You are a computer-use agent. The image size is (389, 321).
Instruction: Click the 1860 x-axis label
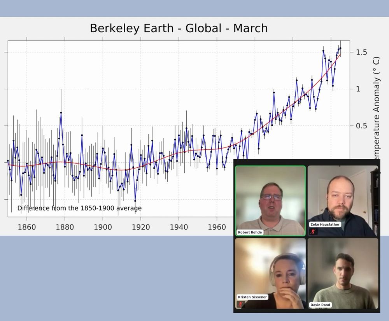(x=27, y=227)
